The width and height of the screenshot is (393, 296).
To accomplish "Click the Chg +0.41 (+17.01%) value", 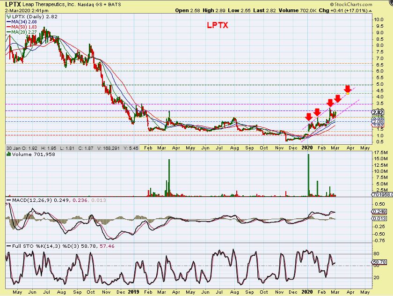I will coord(343,10).
